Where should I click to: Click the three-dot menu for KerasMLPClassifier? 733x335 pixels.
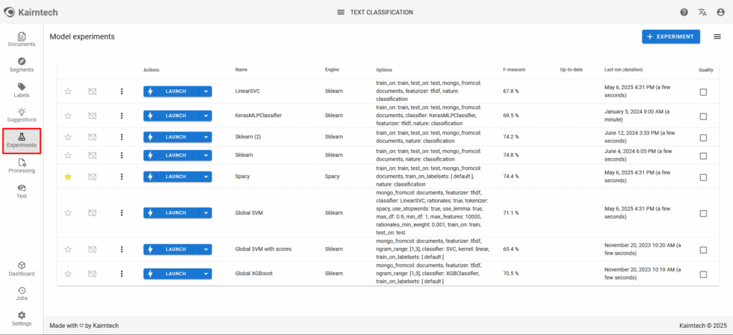(x=122, y=115)
